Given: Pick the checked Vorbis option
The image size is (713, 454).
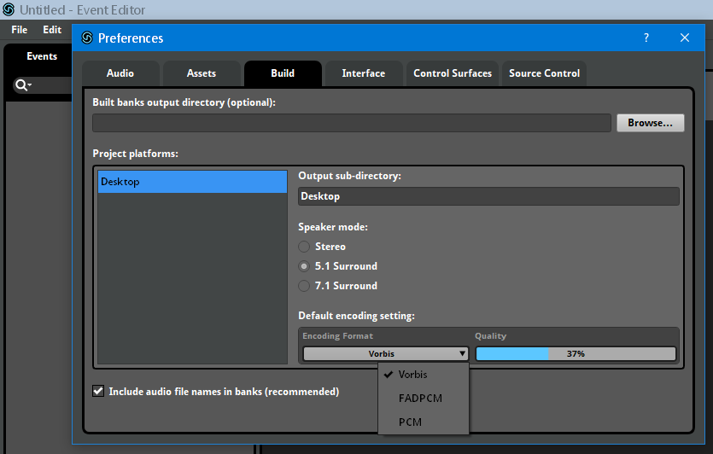Looking at the screenshot, I should 412,375.
